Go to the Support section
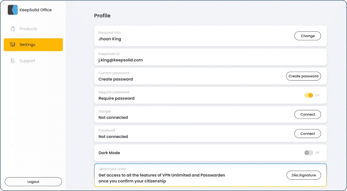Image resolution: width=347 pixels, height=191 pixels. click(27, 61)
